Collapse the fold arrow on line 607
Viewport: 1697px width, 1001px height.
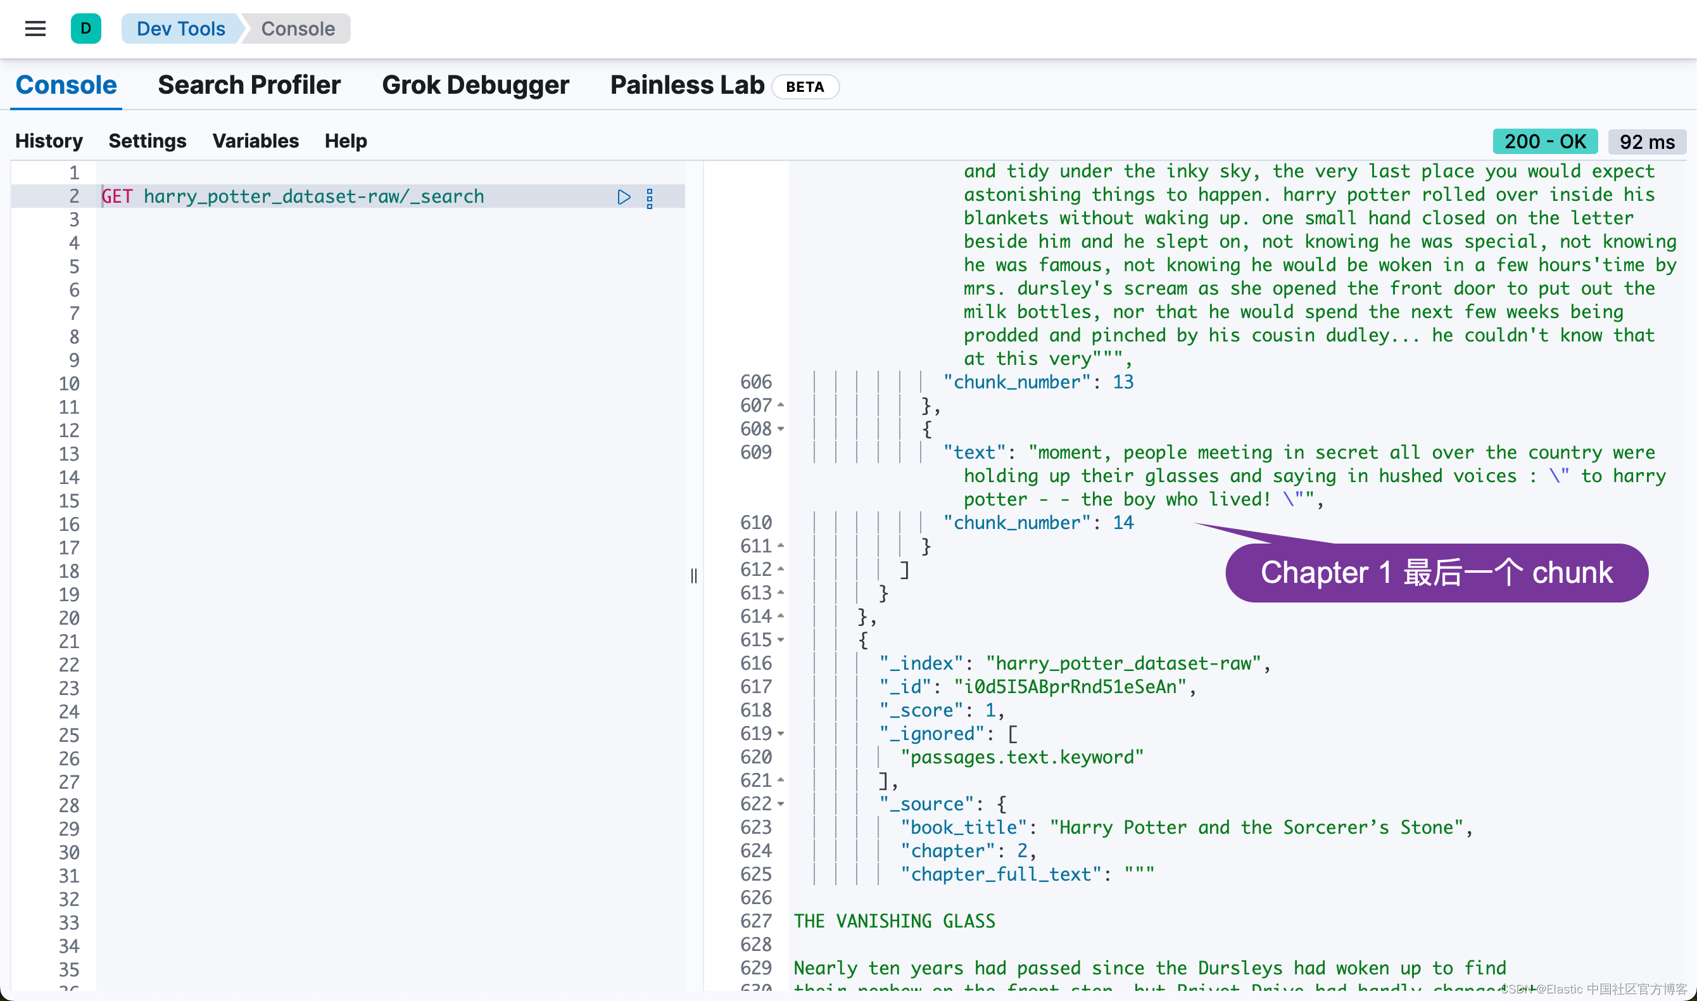click(x=781, y=405)
